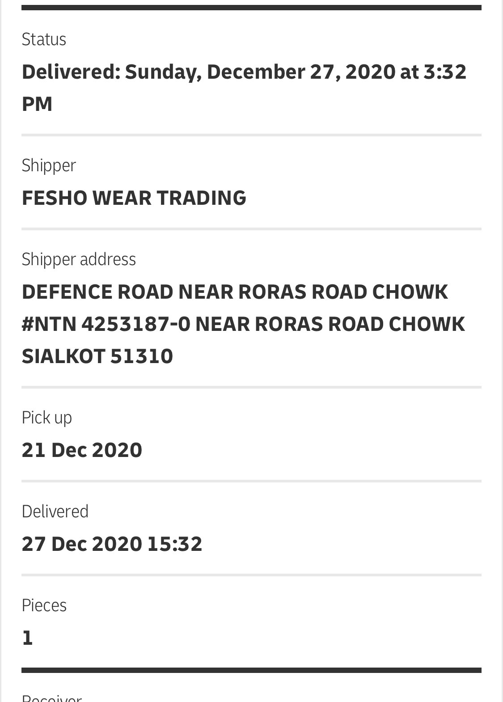
Task: Tap DEFENCE ROAD NEAR RORAS ROAD CHOWK line
Action: [235, 292]
